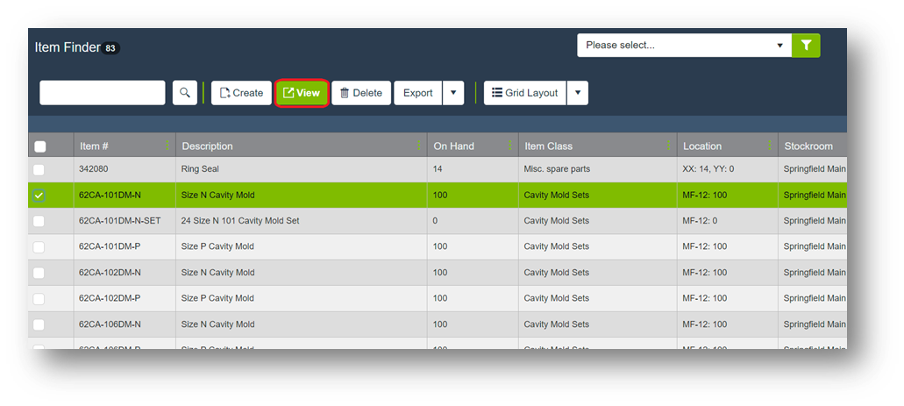The image size is (904, 406).
Task: Click the Grid Layout button
Action: 524,93
